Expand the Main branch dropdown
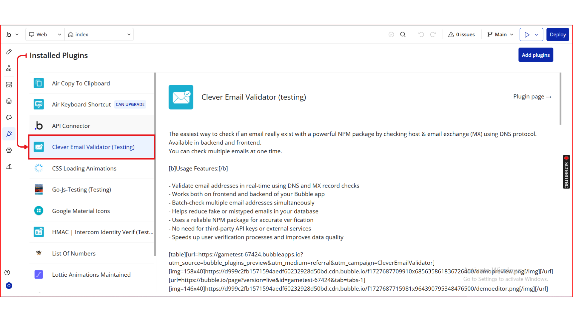This screenshot has width=573, height=322. coord(500,35)
